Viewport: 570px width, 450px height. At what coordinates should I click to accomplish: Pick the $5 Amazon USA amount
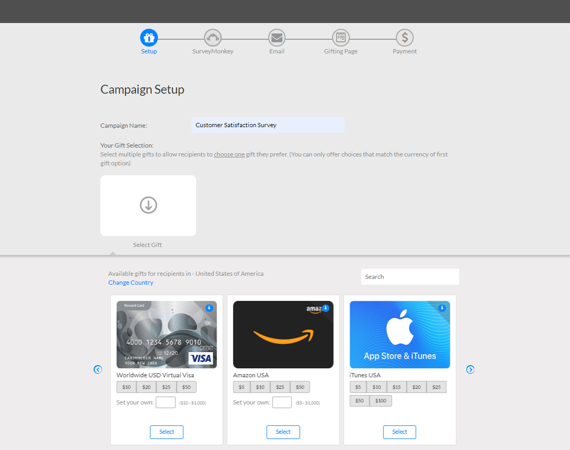(x=241, y=387)
